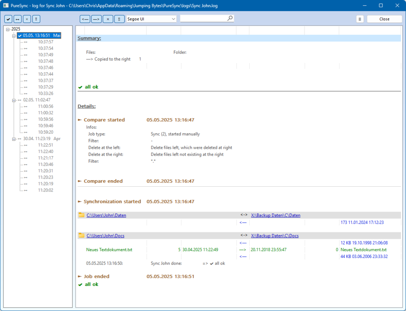Toggle the double-exclamation (!!) filter button

tap(119, 19)
